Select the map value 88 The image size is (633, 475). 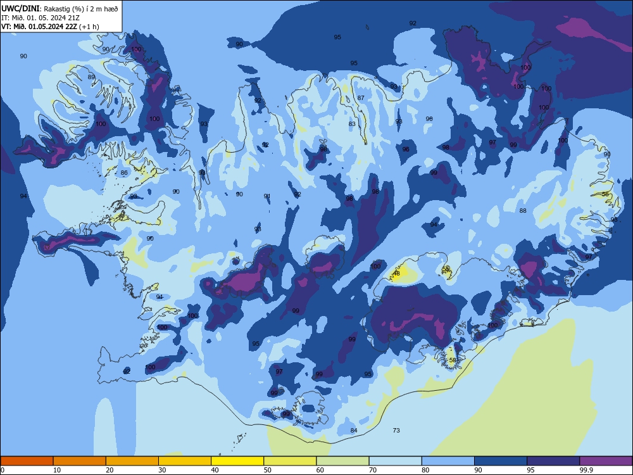click(523, 211)
